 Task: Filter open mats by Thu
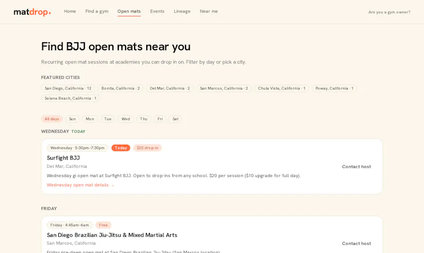click(x=144, y=119)
